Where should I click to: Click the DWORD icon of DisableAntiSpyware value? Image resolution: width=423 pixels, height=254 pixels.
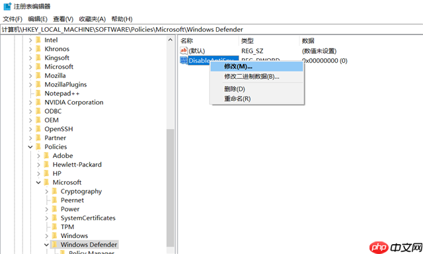coord(184,60)
